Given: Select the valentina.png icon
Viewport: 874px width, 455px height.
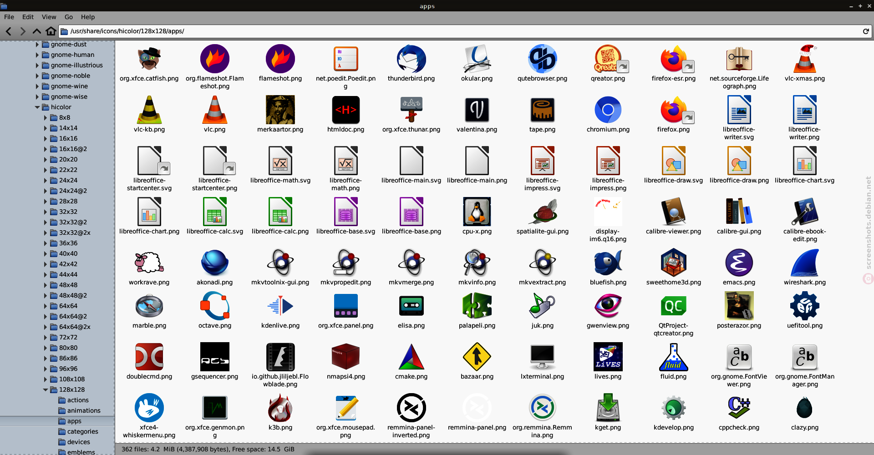Looking at the screenshot, I should 477,110.
